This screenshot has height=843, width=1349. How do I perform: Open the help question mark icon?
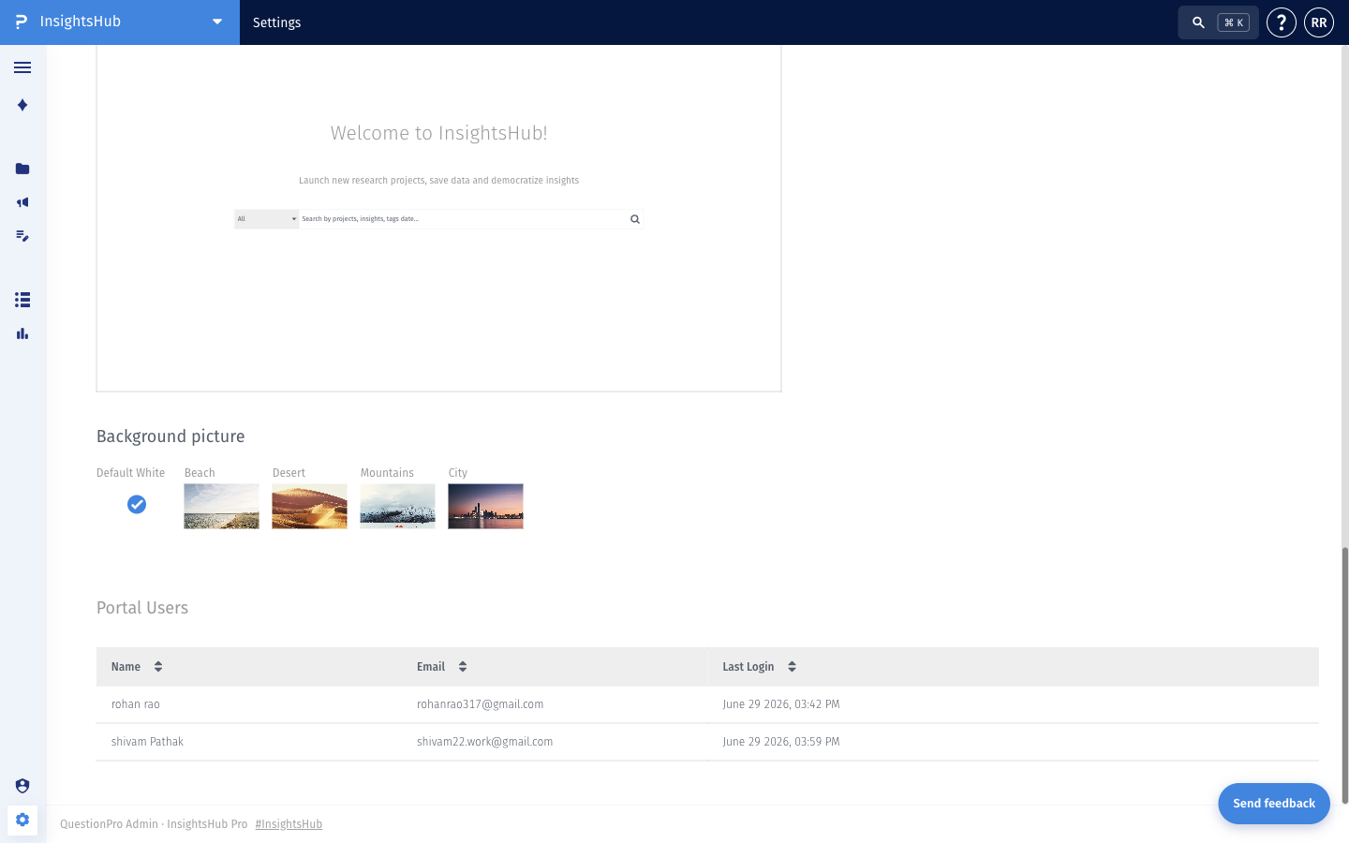(1281, 22)
